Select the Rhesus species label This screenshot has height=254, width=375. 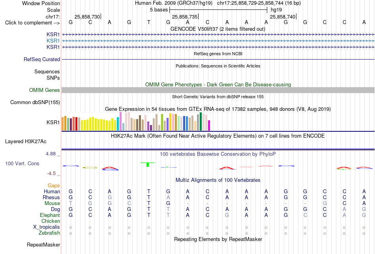tap(51, 197)
